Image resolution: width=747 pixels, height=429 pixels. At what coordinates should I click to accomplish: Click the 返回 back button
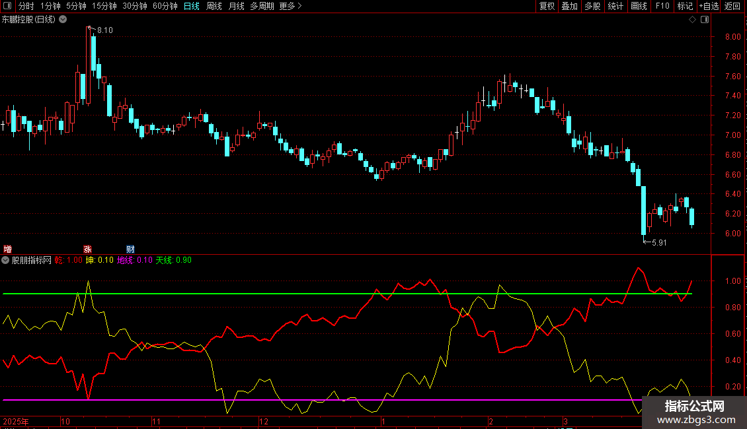tap(732, 6)
